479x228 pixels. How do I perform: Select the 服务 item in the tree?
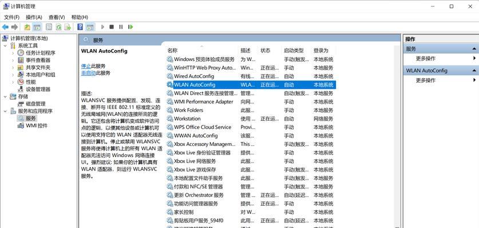coord(31,119)
